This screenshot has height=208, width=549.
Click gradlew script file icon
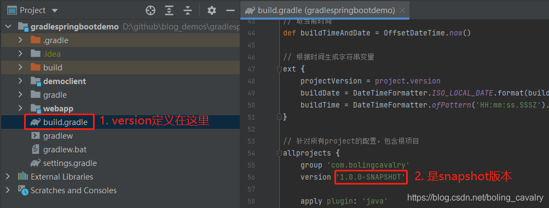(36, 136)
